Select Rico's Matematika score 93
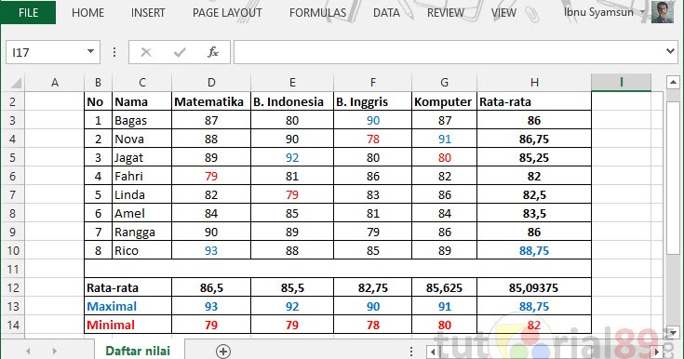This screenshot has width=684, height=359. pos(211,250)
